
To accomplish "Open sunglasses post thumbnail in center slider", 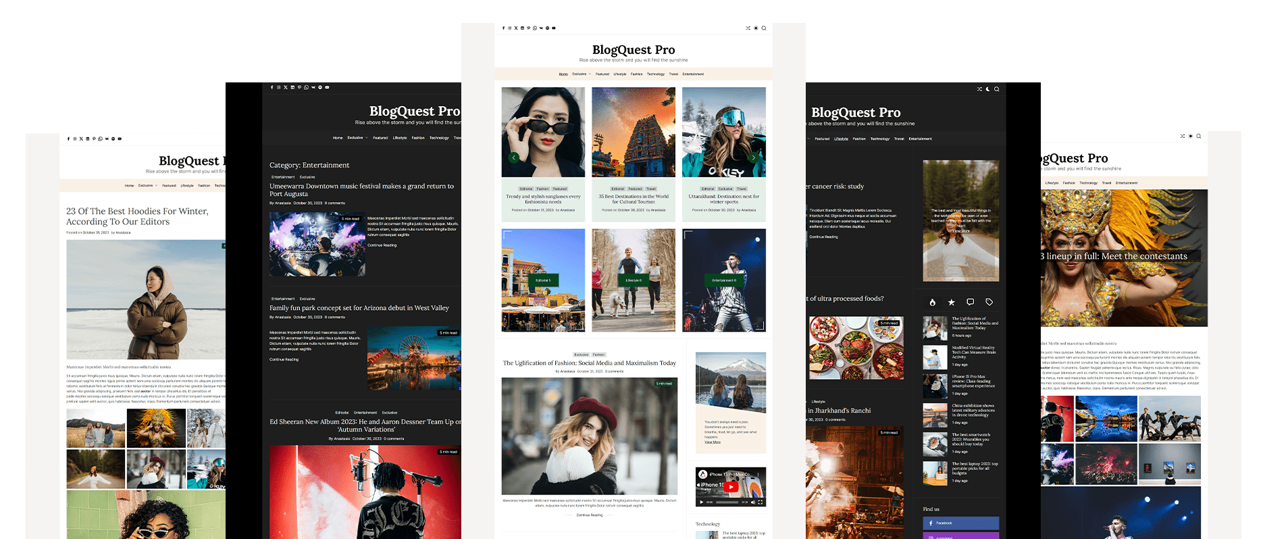I will 543,132.
